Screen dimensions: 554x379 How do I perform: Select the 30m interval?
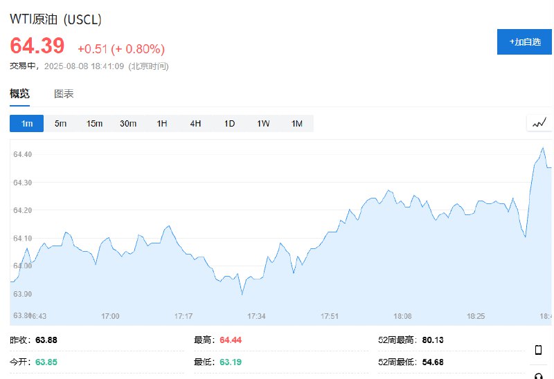click(128, 124)
